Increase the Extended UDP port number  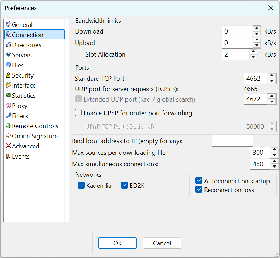point(272,96)
